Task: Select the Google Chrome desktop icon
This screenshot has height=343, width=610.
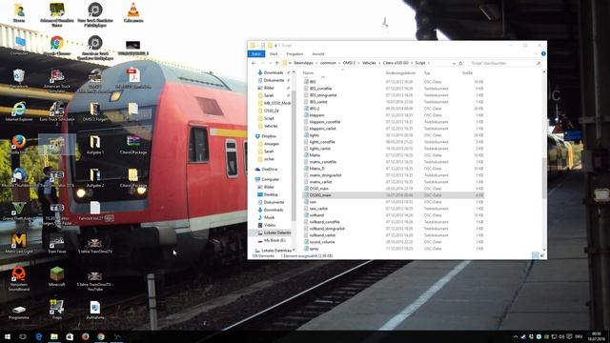Action: 57,46
